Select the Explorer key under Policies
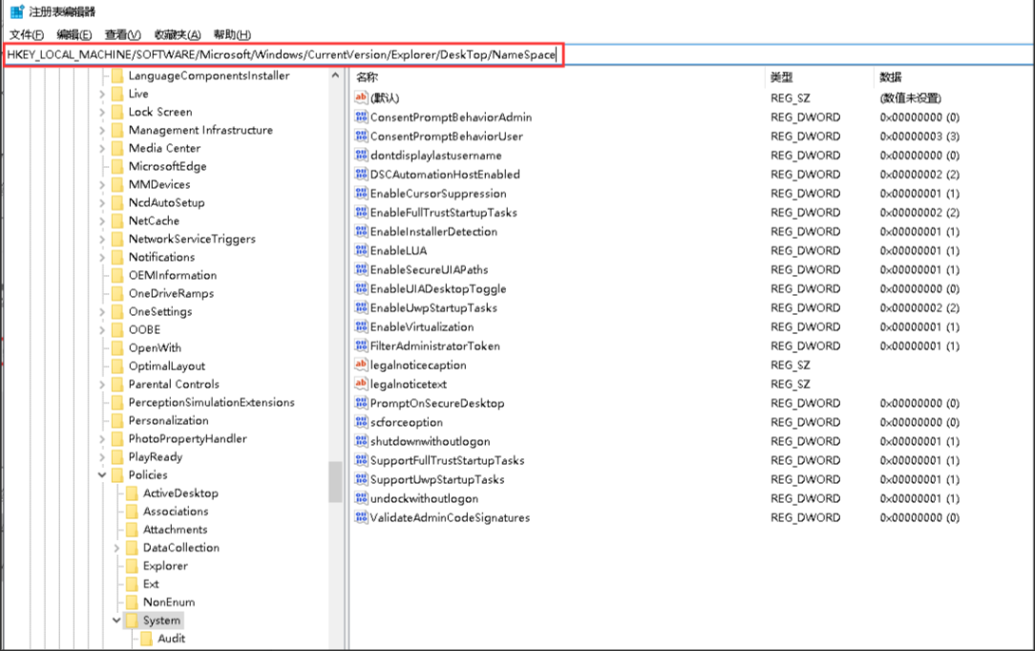Viewport: 1035px width, 651px height. pyautogui.click(x=165, y=566)
